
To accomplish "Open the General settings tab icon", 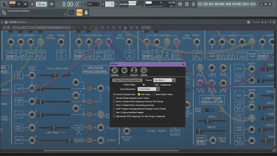I will click(x=115, y=72).
